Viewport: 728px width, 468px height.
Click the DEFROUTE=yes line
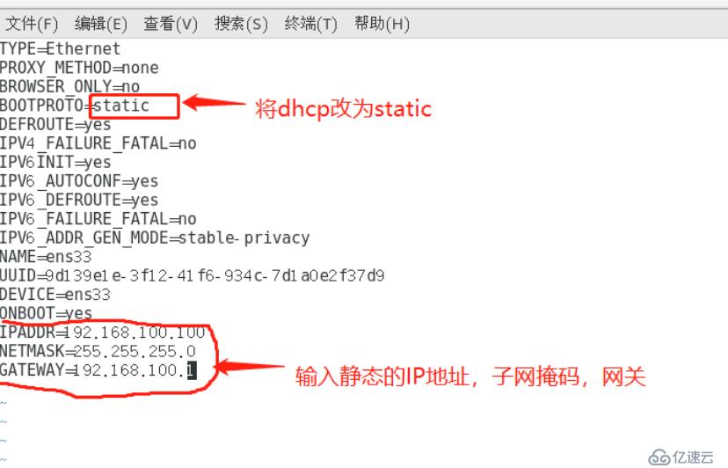[55, 125]
